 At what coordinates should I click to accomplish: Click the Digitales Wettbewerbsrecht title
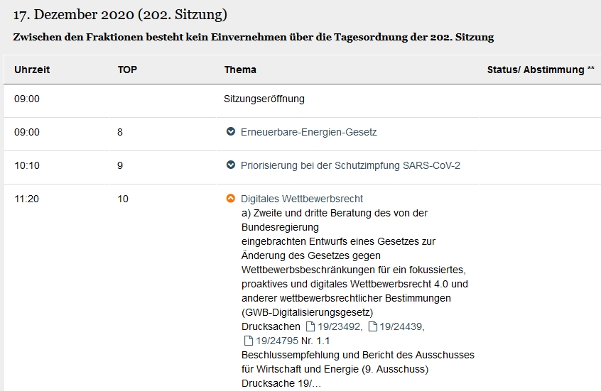click(302, 199)
